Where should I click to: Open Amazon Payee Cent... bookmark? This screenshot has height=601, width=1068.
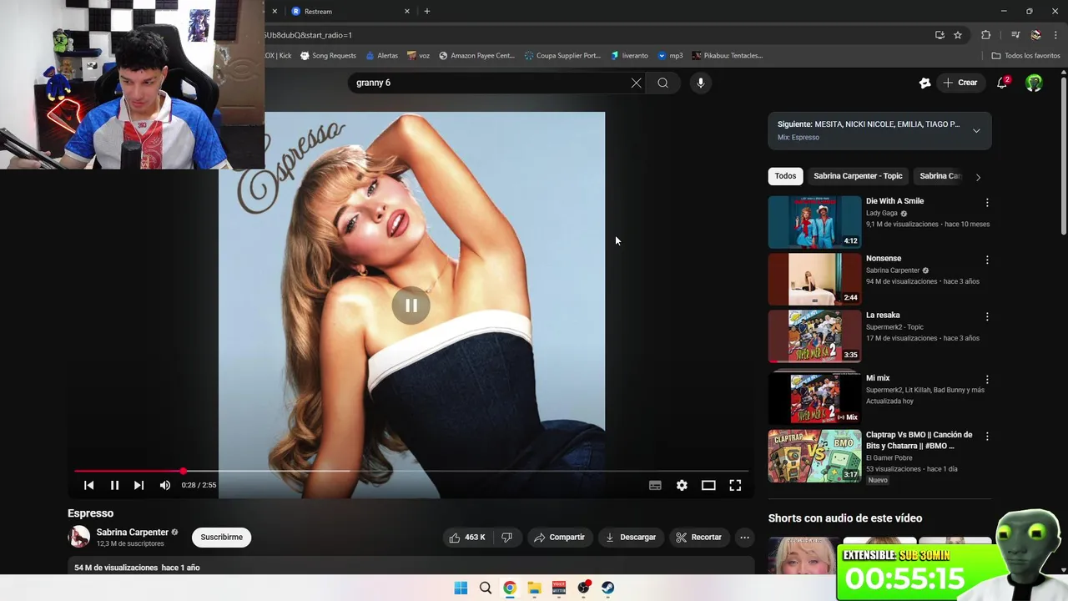pyautogui.click(x=476, y=56)
